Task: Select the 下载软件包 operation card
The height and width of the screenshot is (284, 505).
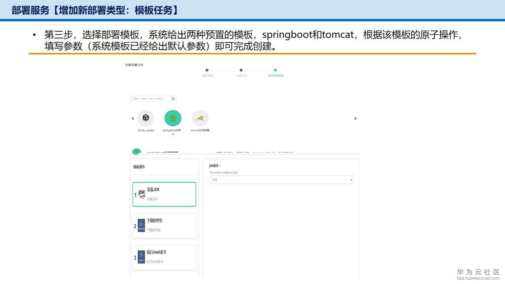Action: [164, 226]
